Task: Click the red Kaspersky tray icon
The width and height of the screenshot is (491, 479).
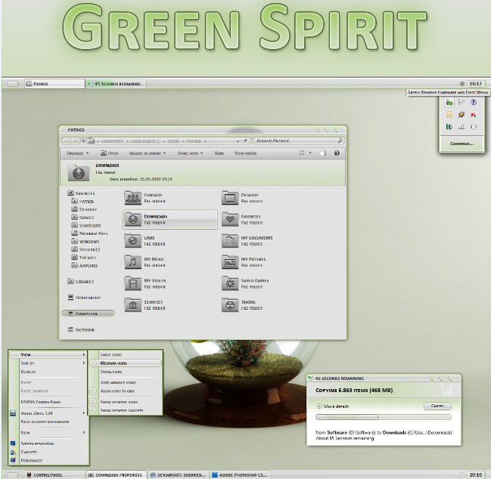Action: 474,115
